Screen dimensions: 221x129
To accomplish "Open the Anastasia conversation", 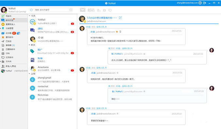I will (x=52, y=69).
